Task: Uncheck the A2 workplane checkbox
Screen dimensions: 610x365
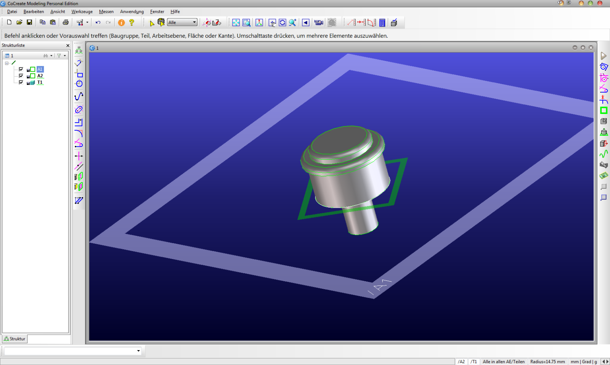Action: [21, 76]
